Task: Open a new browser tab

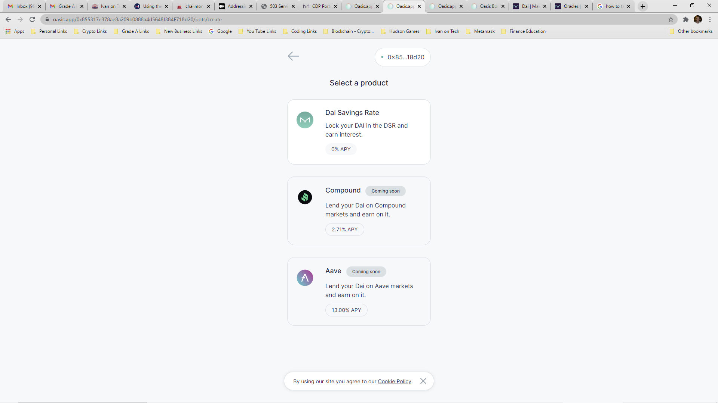Action: (x=643, y=6)
